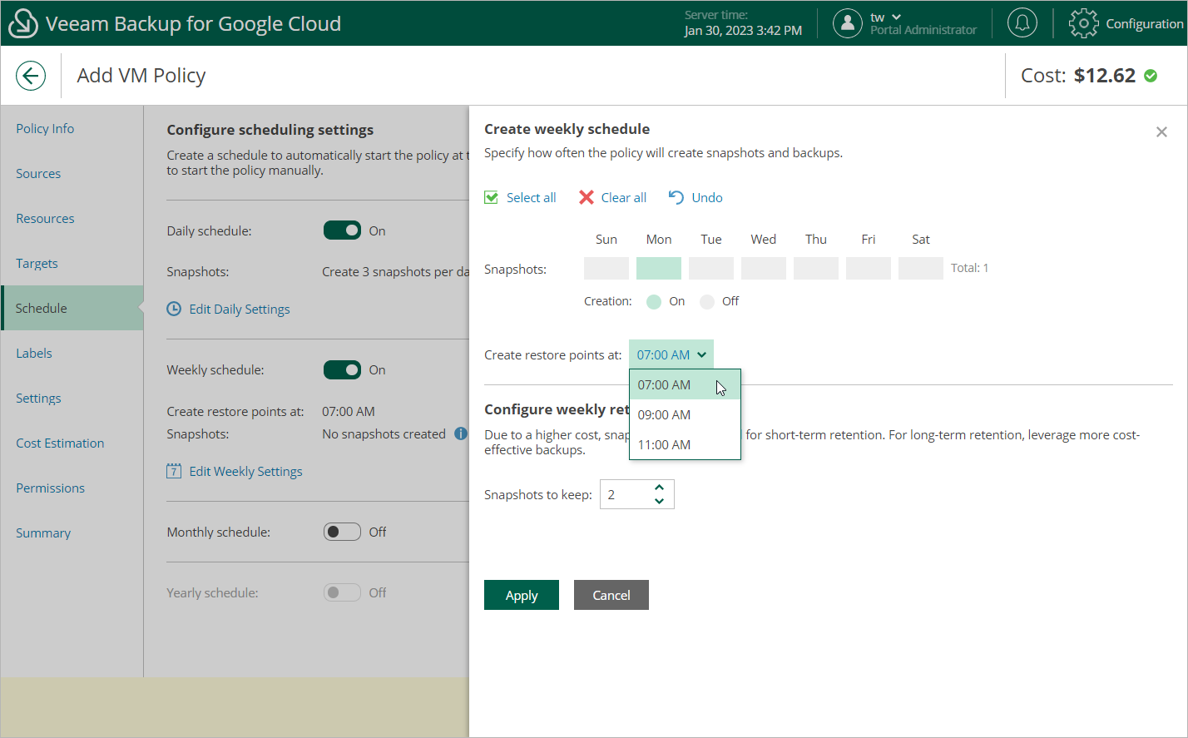Click the clock icon beside Edit Daily Settings
Viewport: 1188px width, 738px height.
[x=174, y=309]
